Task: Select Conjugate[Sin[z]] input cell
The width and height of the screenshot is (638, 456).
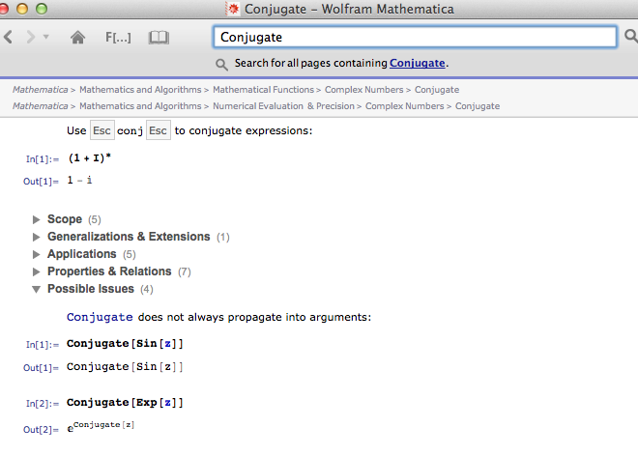Action: (125, 344)
